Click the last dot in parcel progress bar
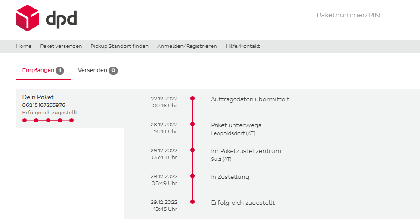Screen dimensions: 420x219 click(72, 120)
